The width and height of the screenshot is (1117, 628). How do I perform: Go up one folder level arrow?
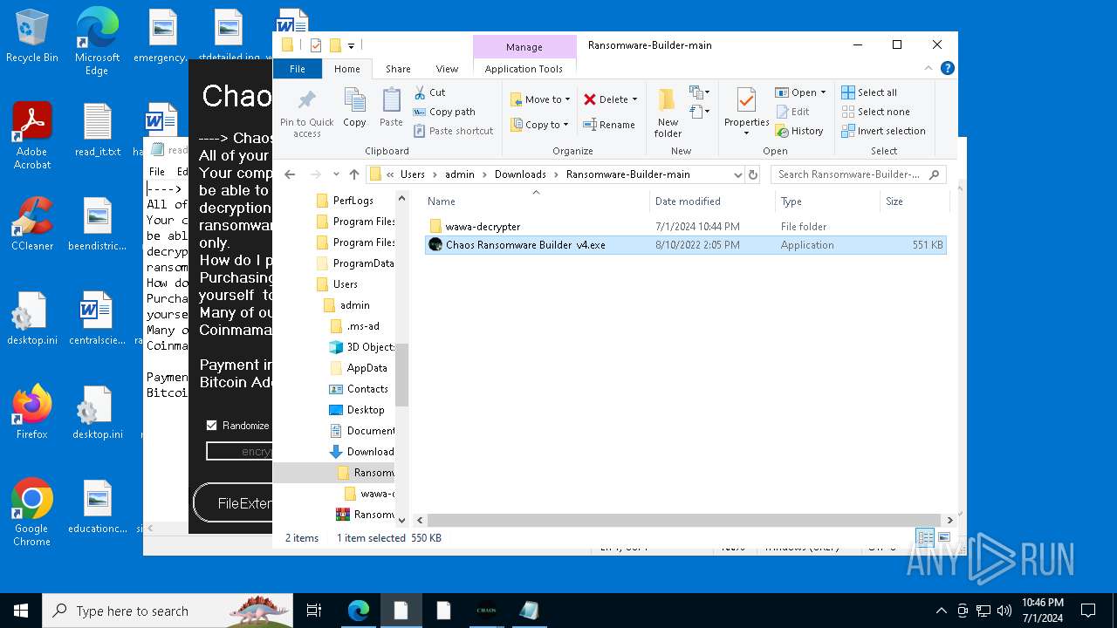[353, 174]
